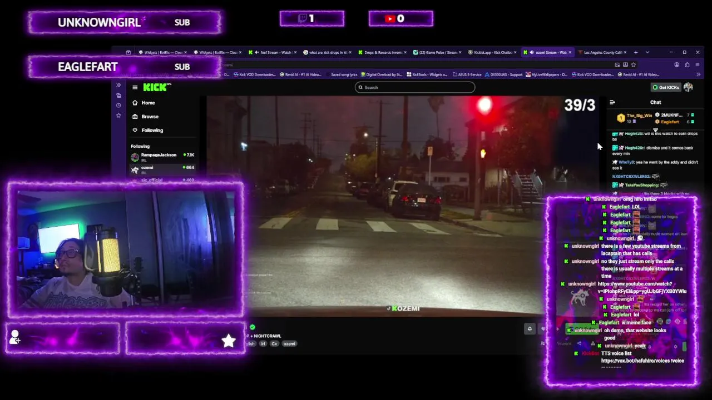Screen dimensions: 712x400
Task: Click the star icon overlay panel
Action: pos(185,338)
